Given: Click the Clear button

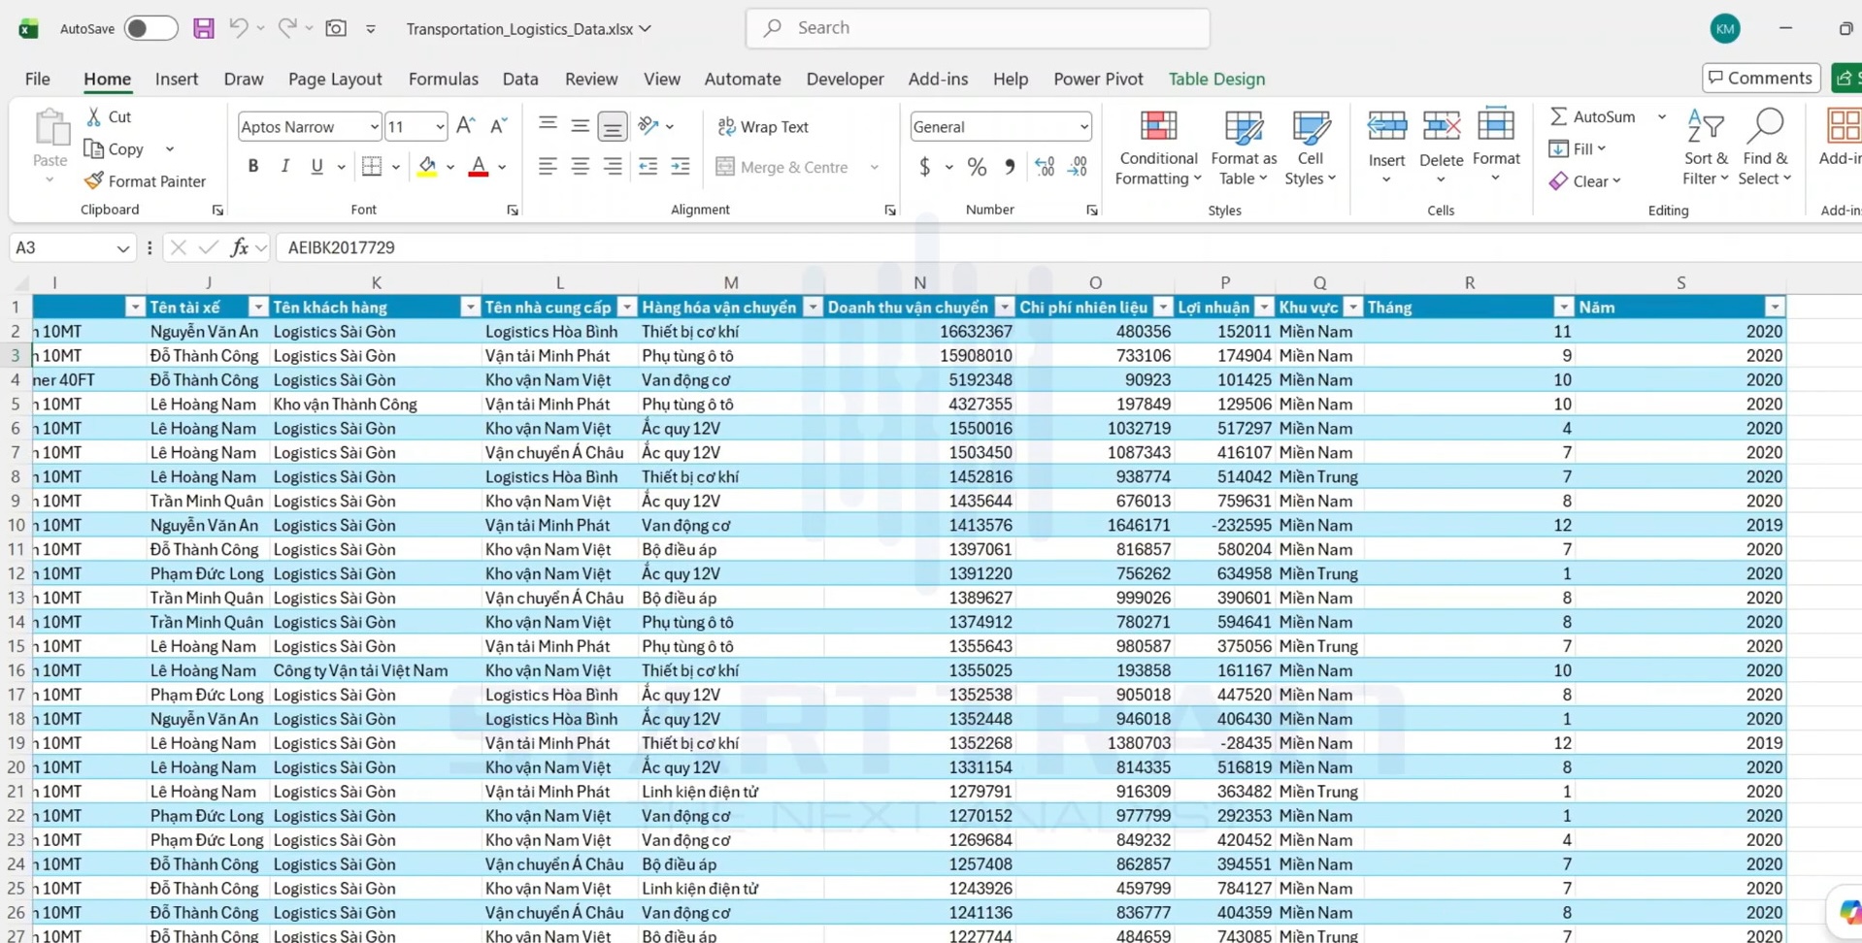Looking at the screenshot, I should [1584, 180].
